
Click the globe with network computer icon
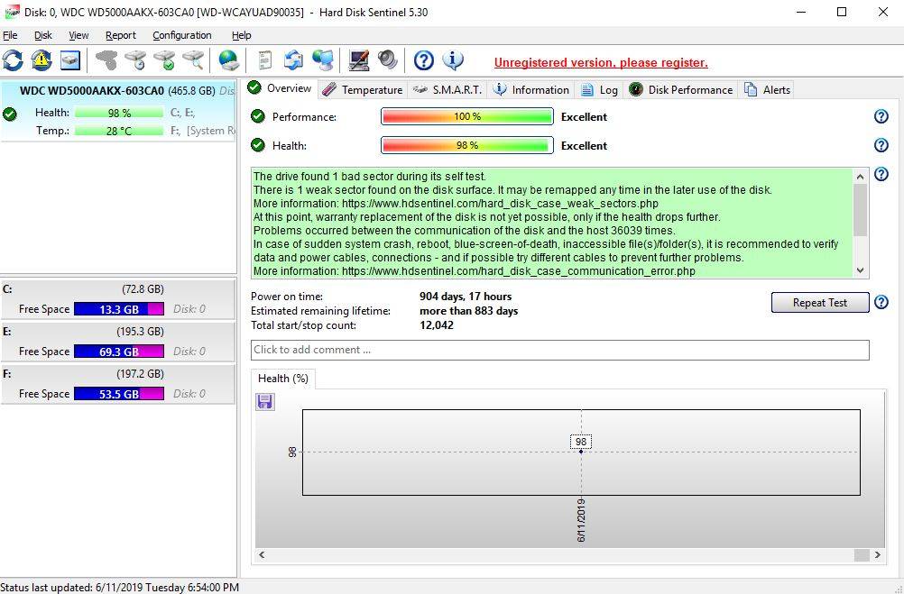323,59
